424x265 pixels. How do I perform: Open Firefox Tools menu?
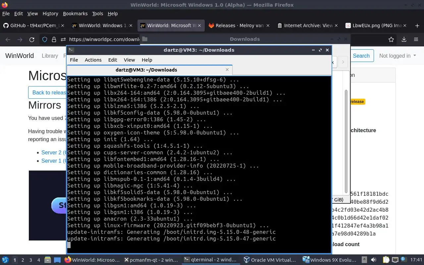tap(97, 14)
